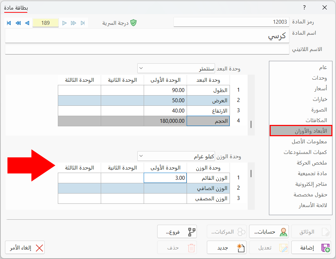The height and width of the screenshot is (259, 336).
Task: Click the فروع branches button
Action: point(177,232)
